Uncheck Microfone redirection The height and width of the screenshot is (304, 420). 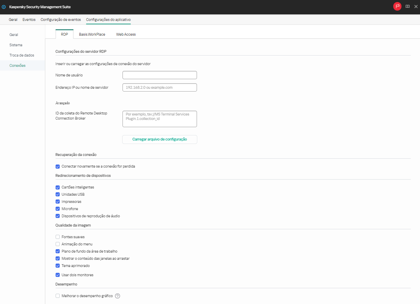click(x=58, y=209)
